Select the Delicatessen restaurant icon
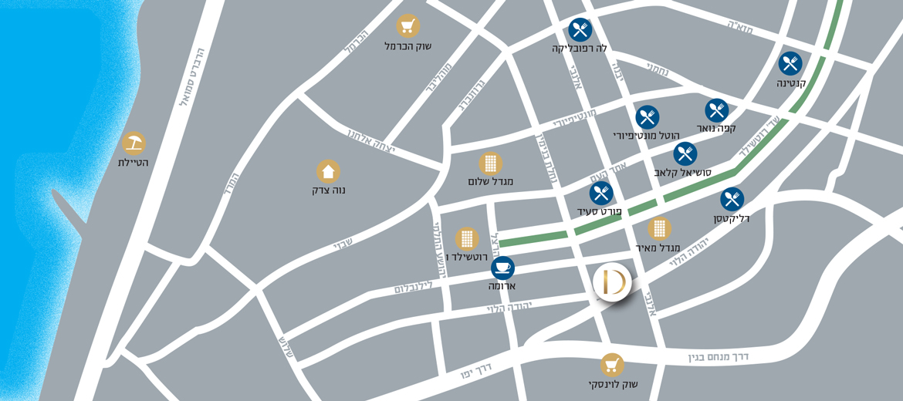Viewport: 903px width, 401px height. tap(732, 199)
